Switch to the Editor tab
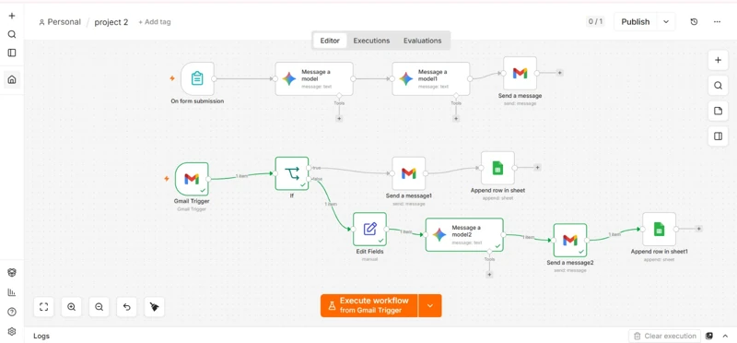The image size is (737, 343). point(330,41)
